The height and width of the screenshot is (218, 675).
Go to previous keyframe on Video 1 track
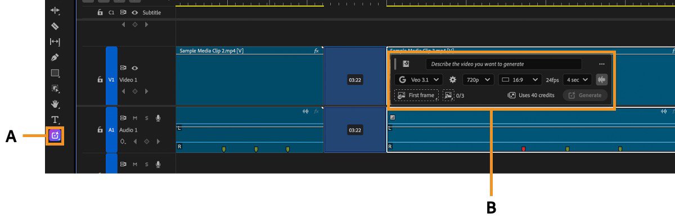pyautogui.click(x=124, y=91)
